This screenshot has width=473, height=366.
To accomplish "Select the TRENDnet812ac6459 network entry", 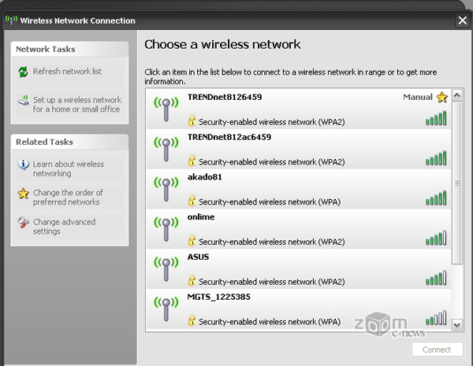I will coord(299,149).
